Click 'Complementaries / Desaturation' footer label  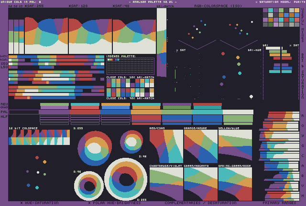coord(200,203)
